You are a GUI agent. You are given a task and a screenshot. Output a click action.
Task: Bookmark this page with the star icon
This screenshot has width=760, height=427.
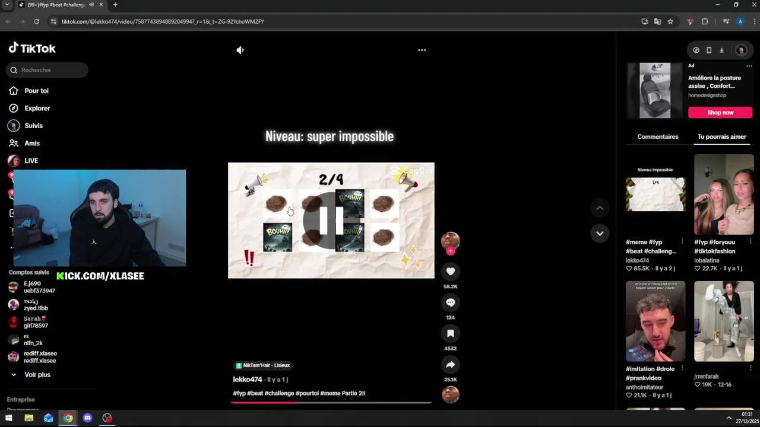pyautogui.click(x=670, y=21)
